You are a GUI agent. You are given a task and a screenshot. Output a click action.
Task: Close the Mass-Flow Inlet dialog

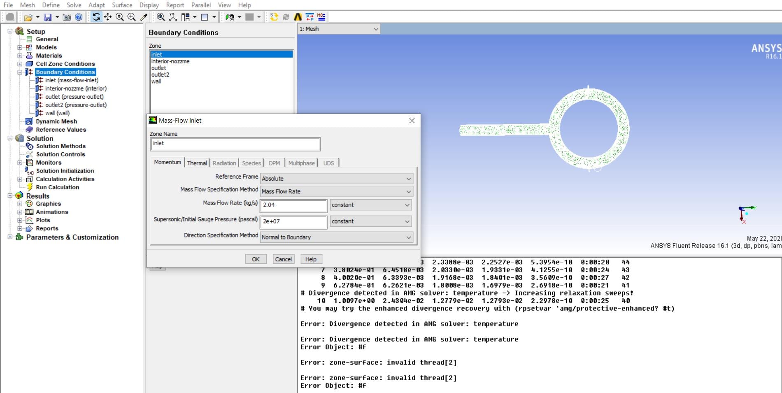coord(412,121)
